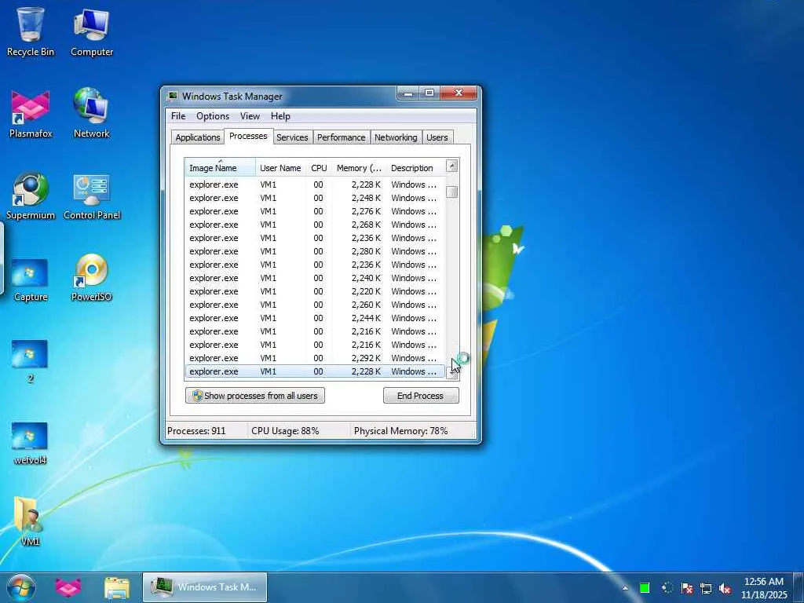Open the Recycle Bin desktop icon
The width and height of the screenshot is (804, 603).
point(31,31)
